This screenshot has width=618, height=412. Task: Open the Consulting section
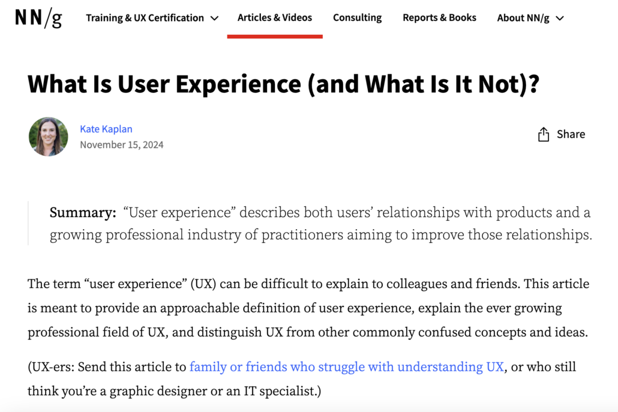click(357, 17)
